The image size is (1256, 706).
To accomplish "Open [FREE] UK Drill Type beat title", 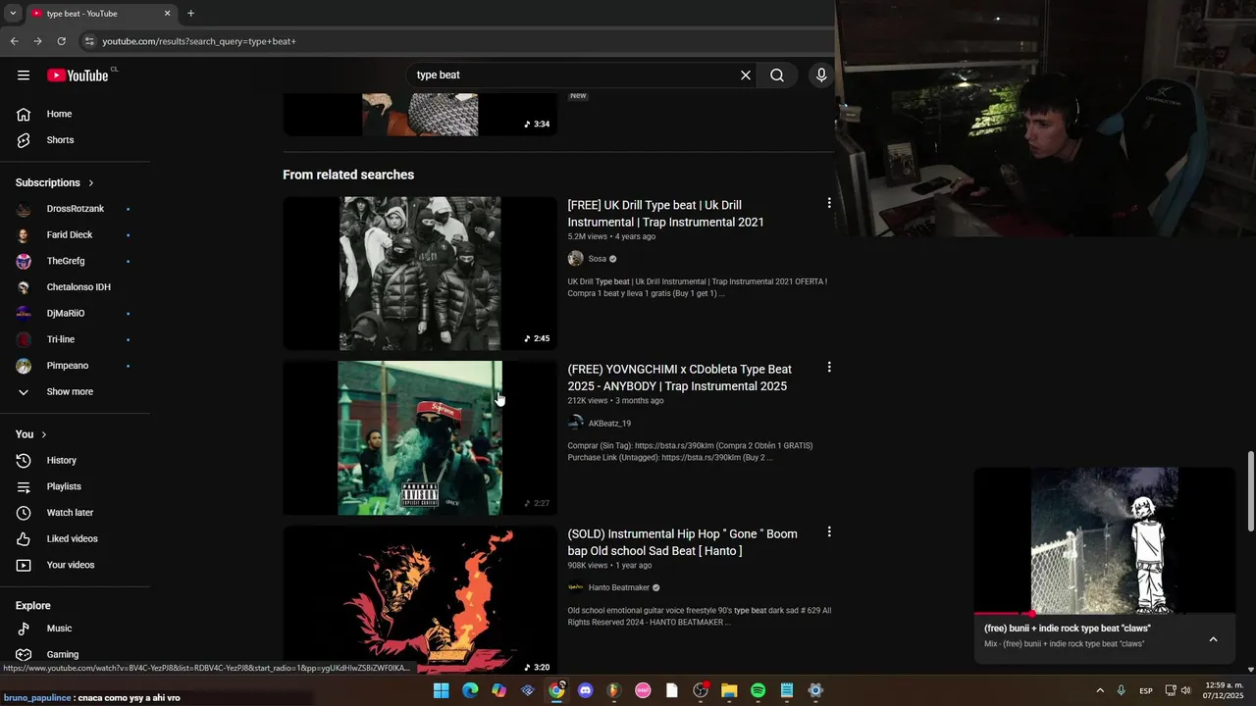I will pyautogui.click(x=666, y=214).
